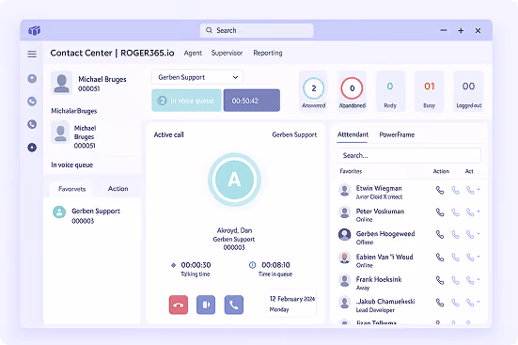Click Peter Voskuman middle light phone icon

pos(456,212)
